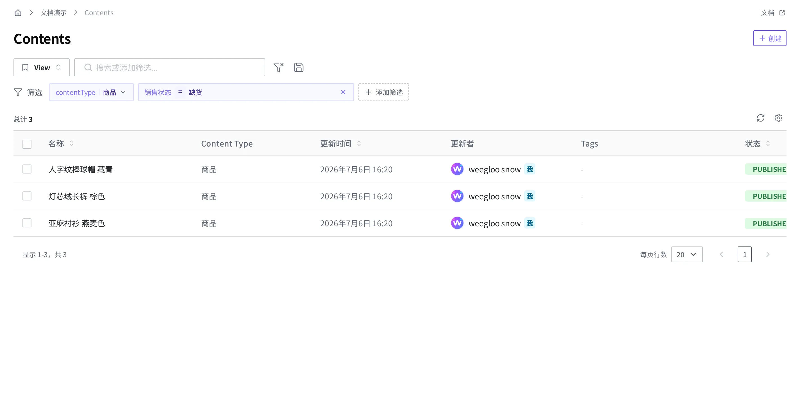Screen dimensions: 800x393
Task: Open item 人字纹棒球帽 藏青
Action: [x=80, y=170]
